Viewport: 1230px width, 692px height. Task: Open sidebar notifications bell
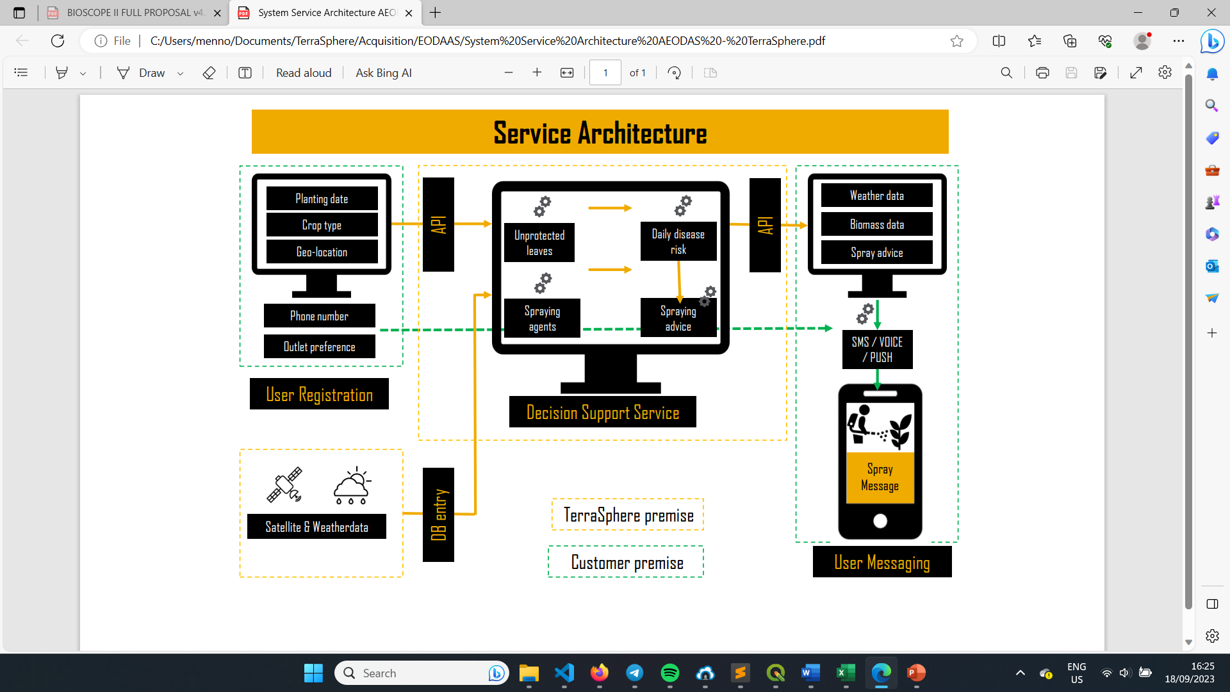(x=1212, y=74)
